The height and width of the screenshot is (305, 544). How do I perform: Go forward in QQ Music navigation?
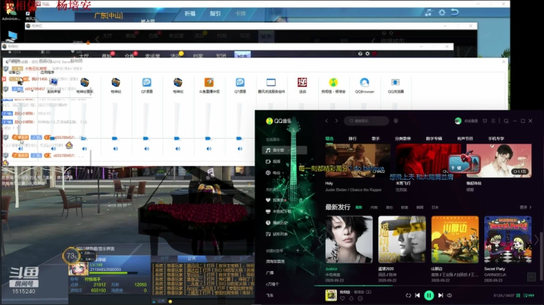click(336, 121)
